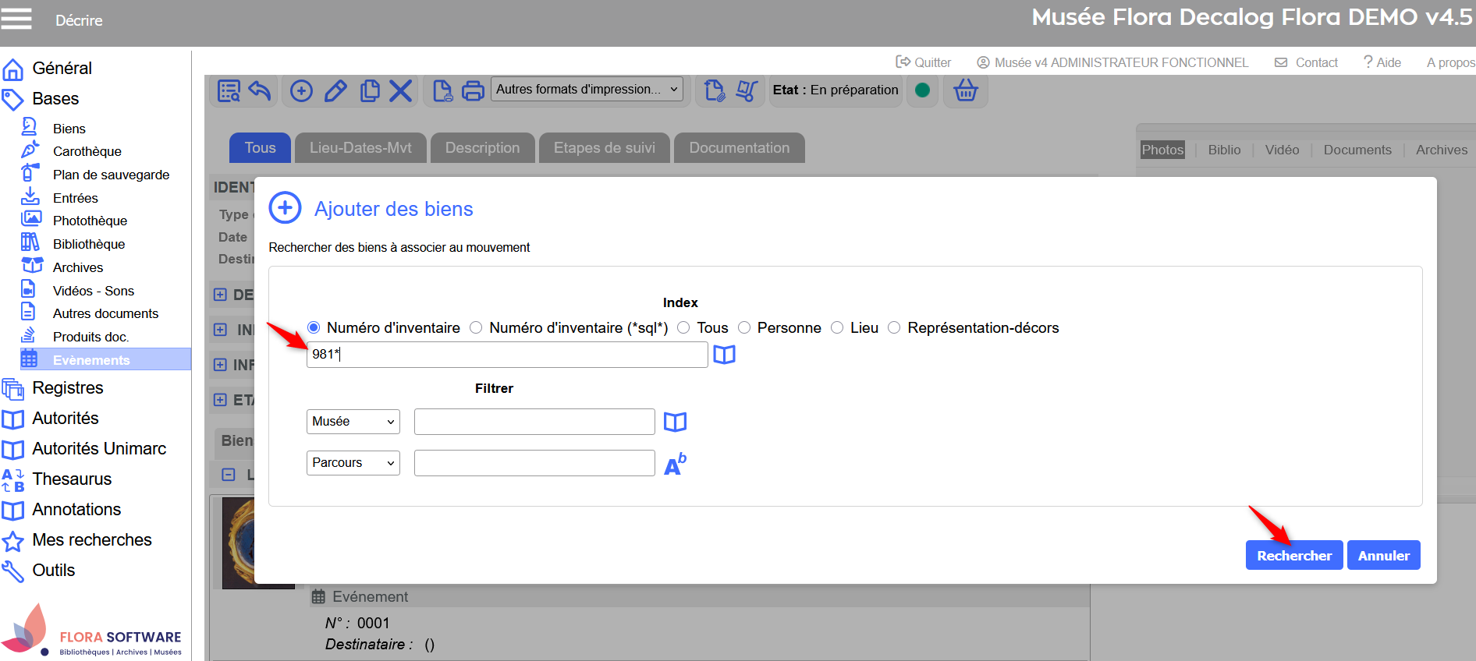The image size is (1476, 661).
Task: Click the delete X icon in toolbar
Action: point(400,91)
